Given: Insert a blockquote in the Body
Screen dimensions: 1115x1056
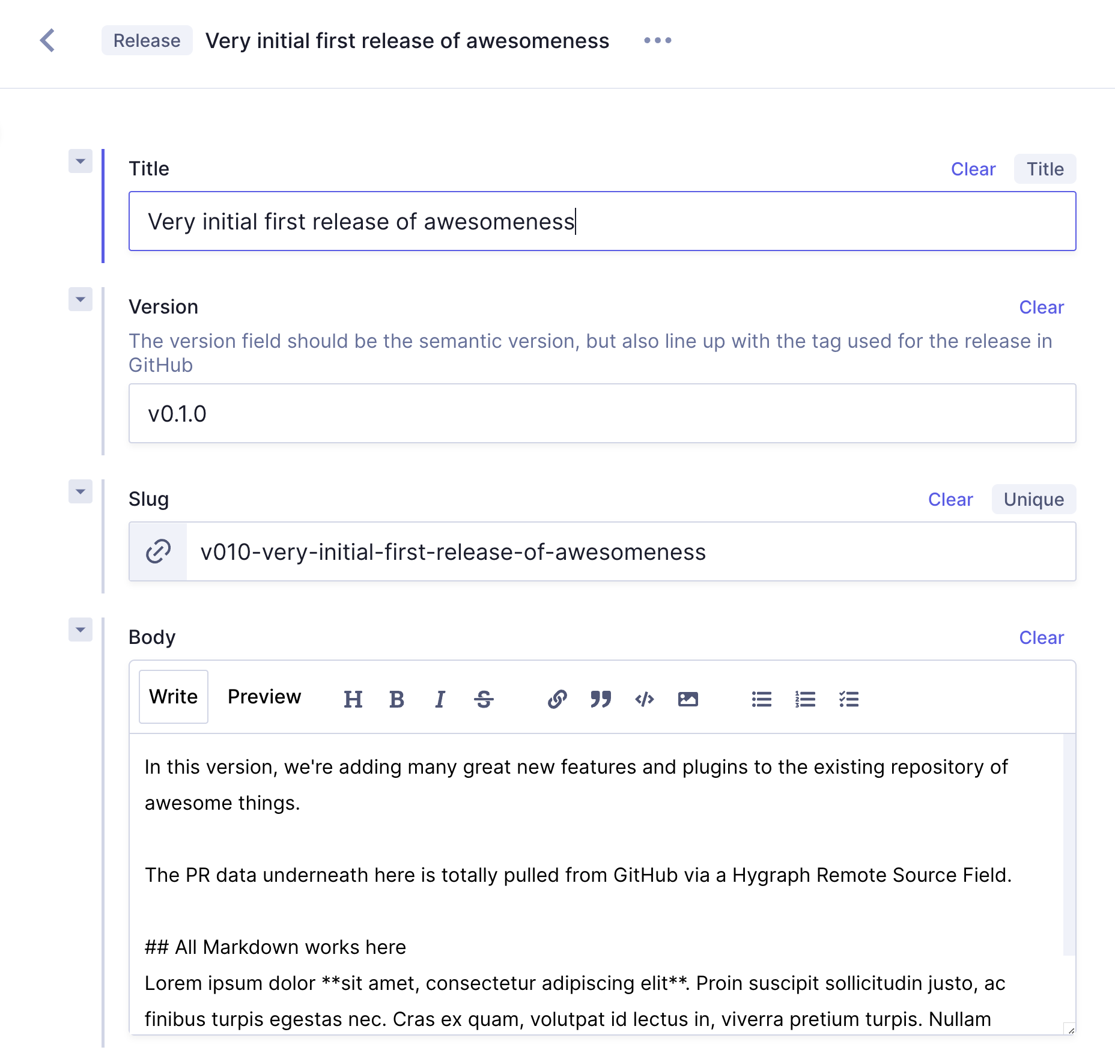Looking at the screenshot, I should [600, 698].
